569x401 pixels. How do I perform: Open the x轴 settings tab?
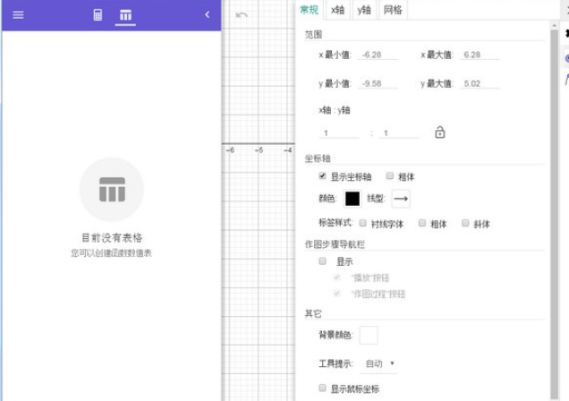(337, 10)
